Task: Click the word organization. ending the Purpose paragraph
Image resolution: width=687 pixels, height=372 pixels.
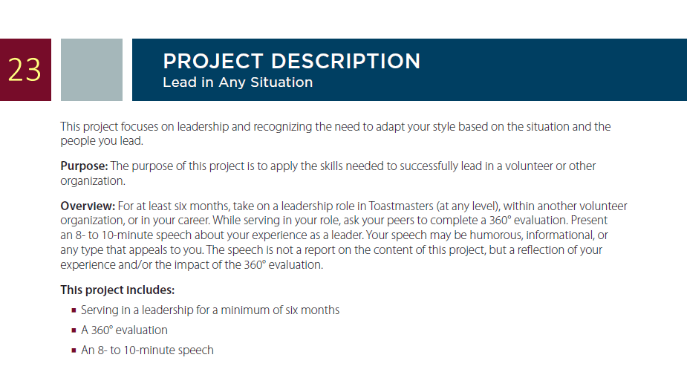Action: (x=93, y=181)
